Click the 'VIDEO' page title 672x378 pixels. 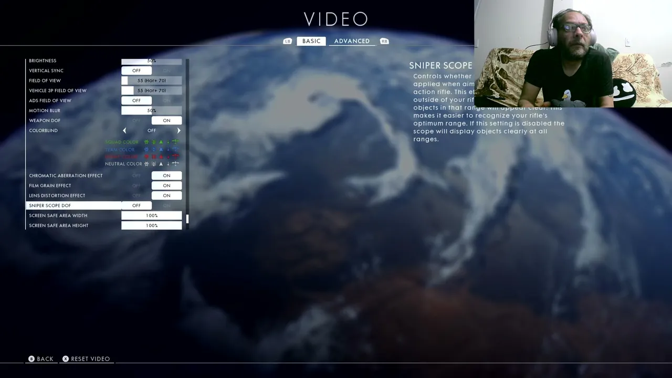tap(336, 19)
